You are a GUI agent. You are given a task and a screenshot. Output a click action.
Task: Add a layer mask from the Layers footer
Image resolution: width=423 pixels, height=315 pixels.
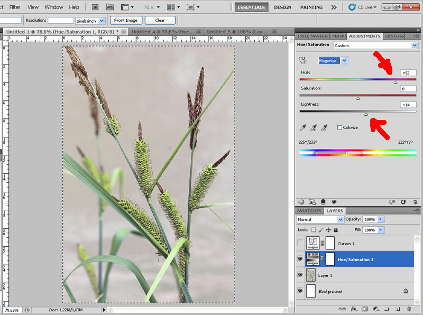(364, 308)
